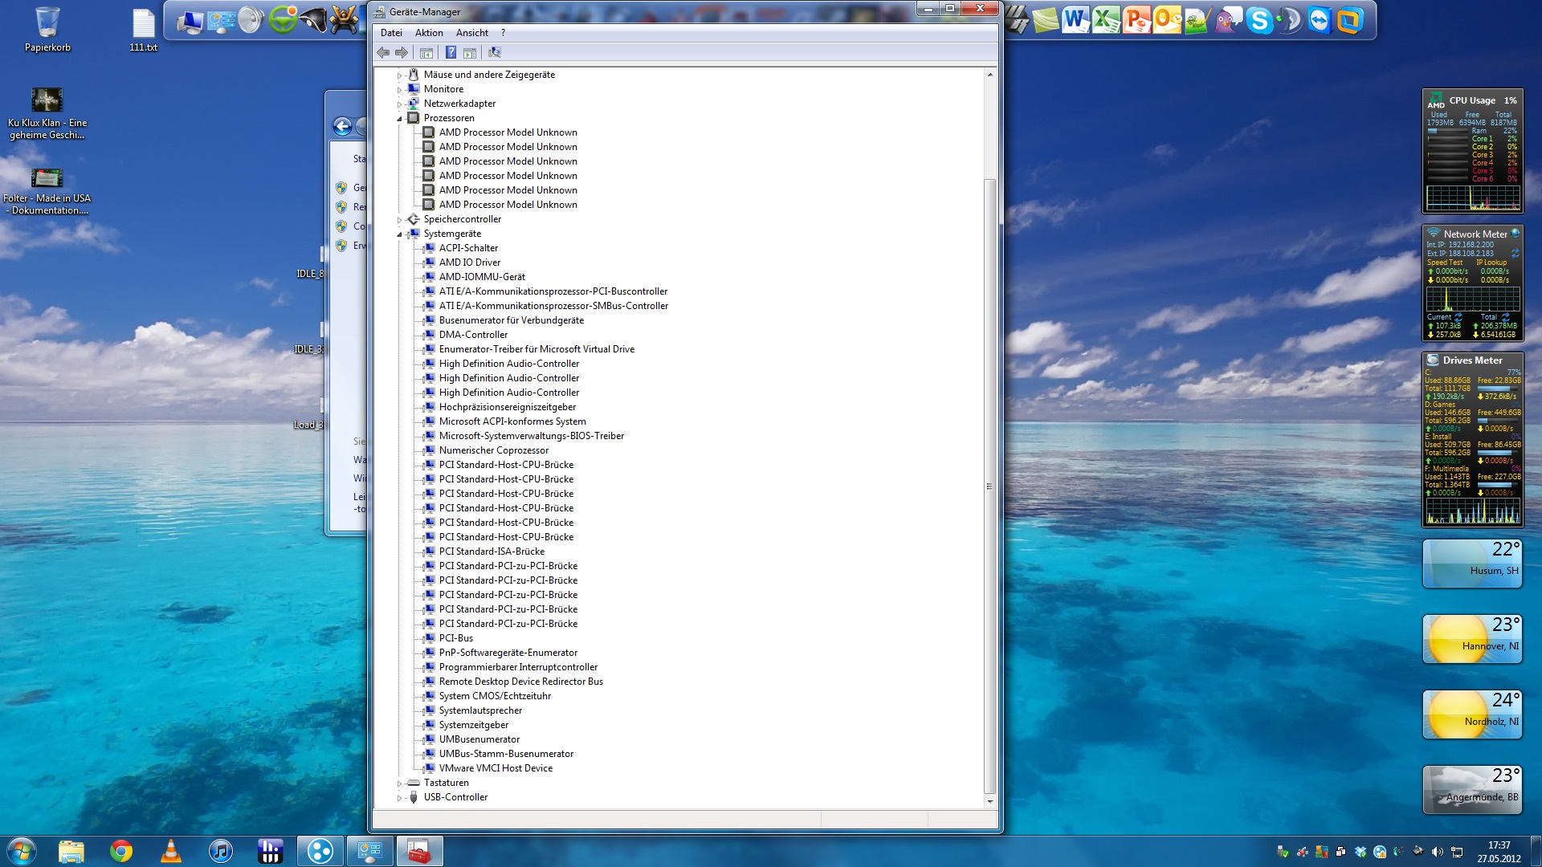
Task: Open VLC media player from taskbar
Action: click(171, 851)
